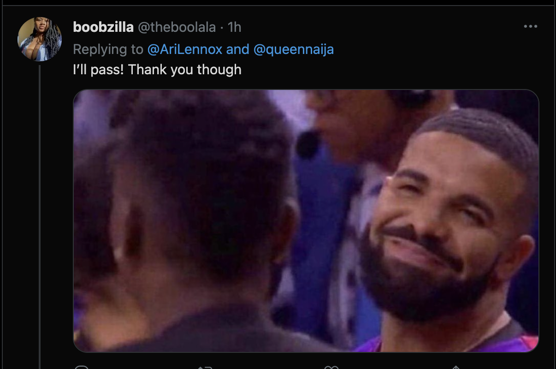View boobzilla's profile avatar picture

click(x=40, y=39)
